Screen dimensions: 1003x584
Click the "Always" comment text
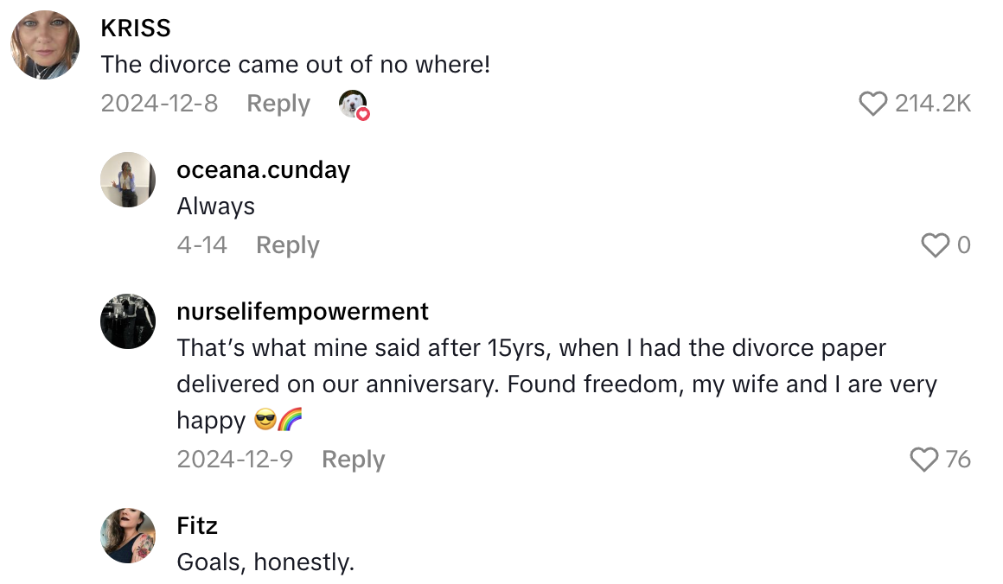tap(216, 206)
